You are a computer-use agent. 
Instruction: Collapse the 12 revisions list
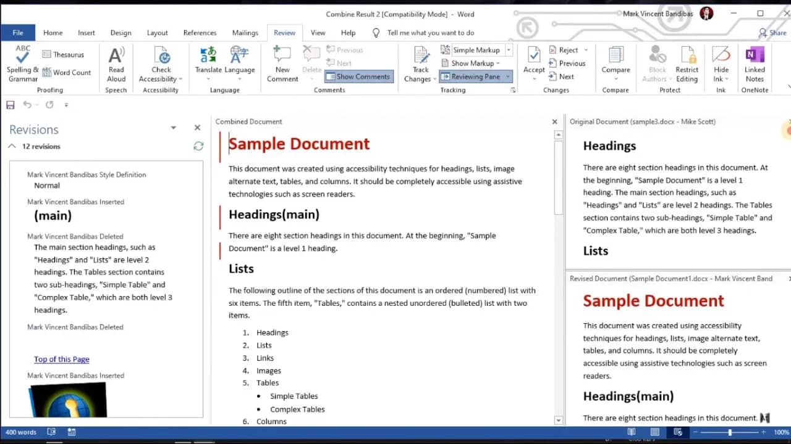click(x=11, y=146)
